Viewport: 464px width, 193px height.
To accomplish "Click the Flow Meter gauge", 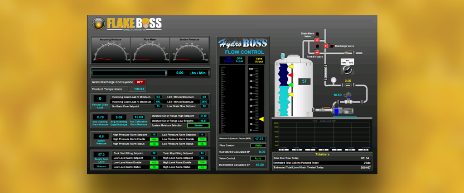I will coord(150,50).
